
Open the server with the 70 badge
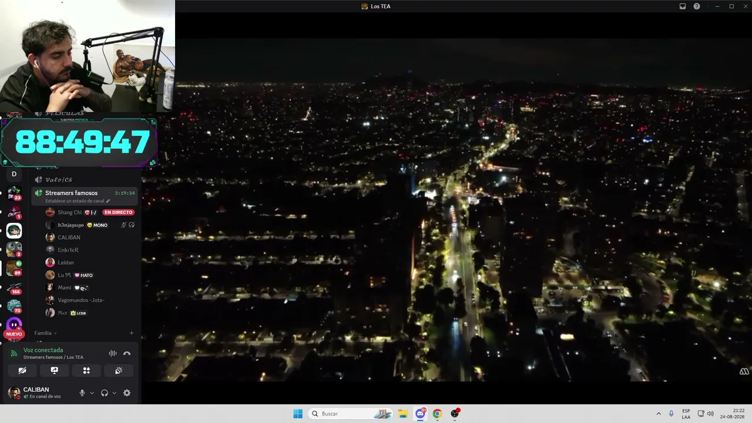(14, 306)
